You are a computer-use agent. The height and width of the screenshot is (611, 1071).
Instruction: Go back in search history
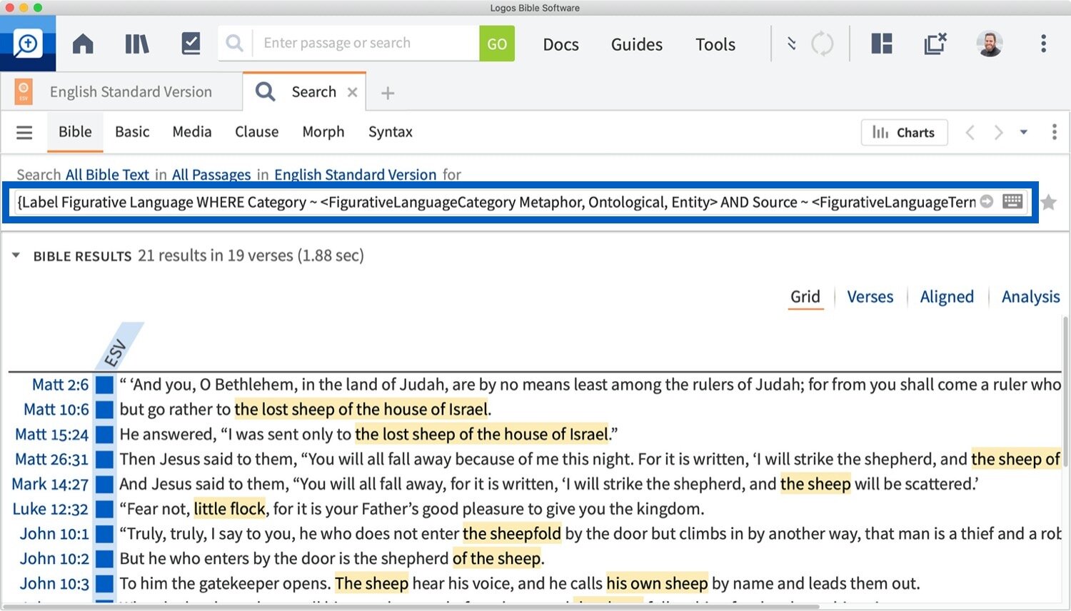pyautogui.click(x=970, y=133)
